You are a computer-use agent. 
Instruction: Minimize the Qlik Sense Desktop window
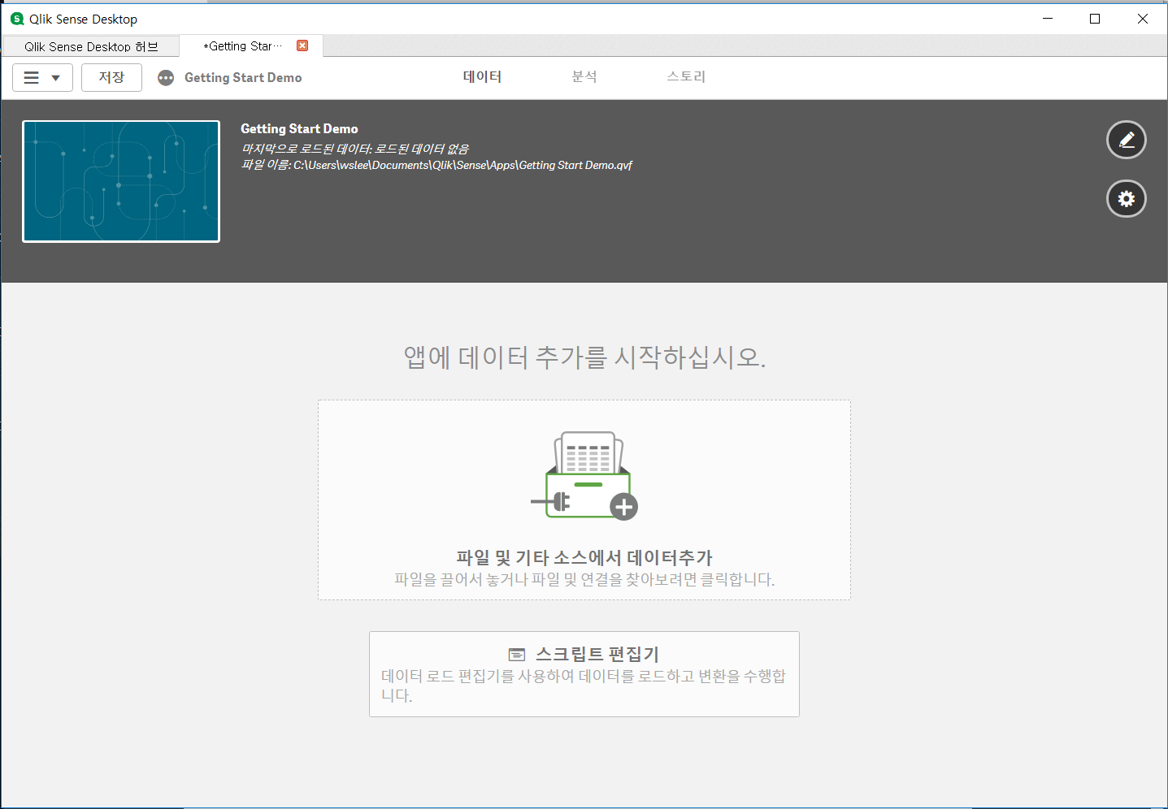(1048, 19)
